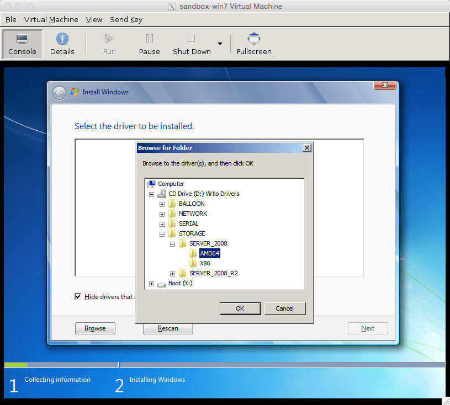Collapse the STORAGE folder

pyautogui.click(x=162, y=235)
